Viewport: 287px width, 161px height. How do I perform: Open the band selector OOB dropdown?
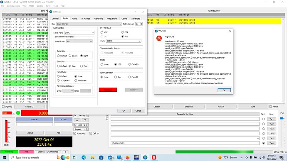[8, 113]
